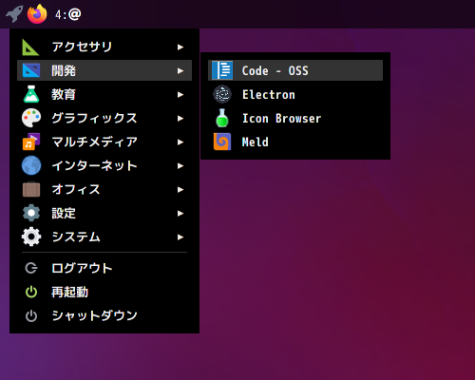
Task: Launch Electron from the submenu
Action: [x=295, y=94]
